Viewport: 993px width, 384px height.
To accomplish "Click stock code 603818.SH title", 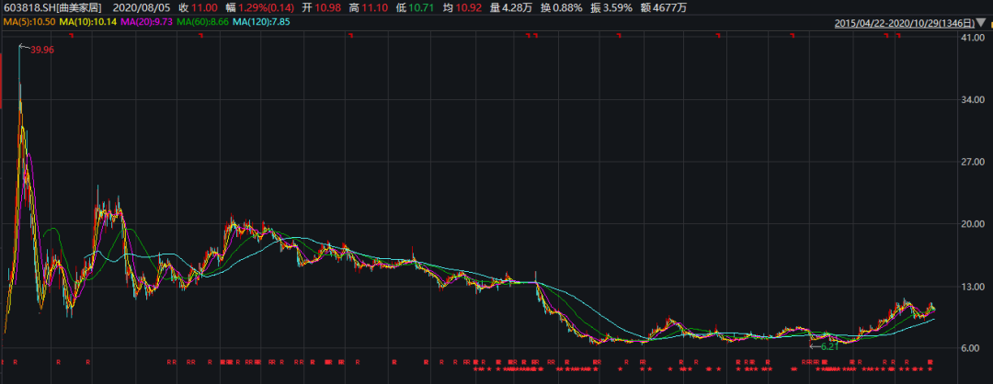I will [51, 6].
